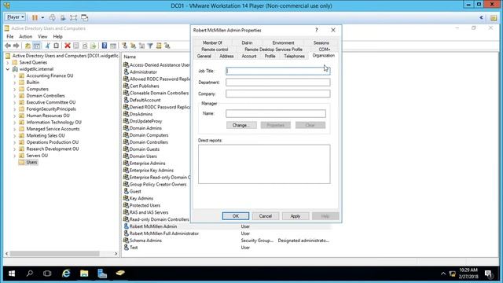
Task: Launch Internet Explorer from the taskbar
Action: point(66,274)
